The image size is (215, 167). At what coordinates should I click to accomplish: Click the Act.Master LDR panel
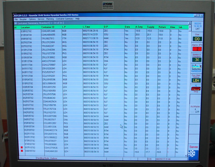click(x=195, y=109)
